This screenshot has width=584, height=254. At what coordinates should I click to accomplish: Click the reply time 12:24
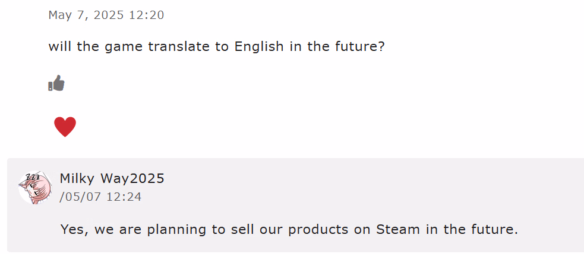pos(124,197)
